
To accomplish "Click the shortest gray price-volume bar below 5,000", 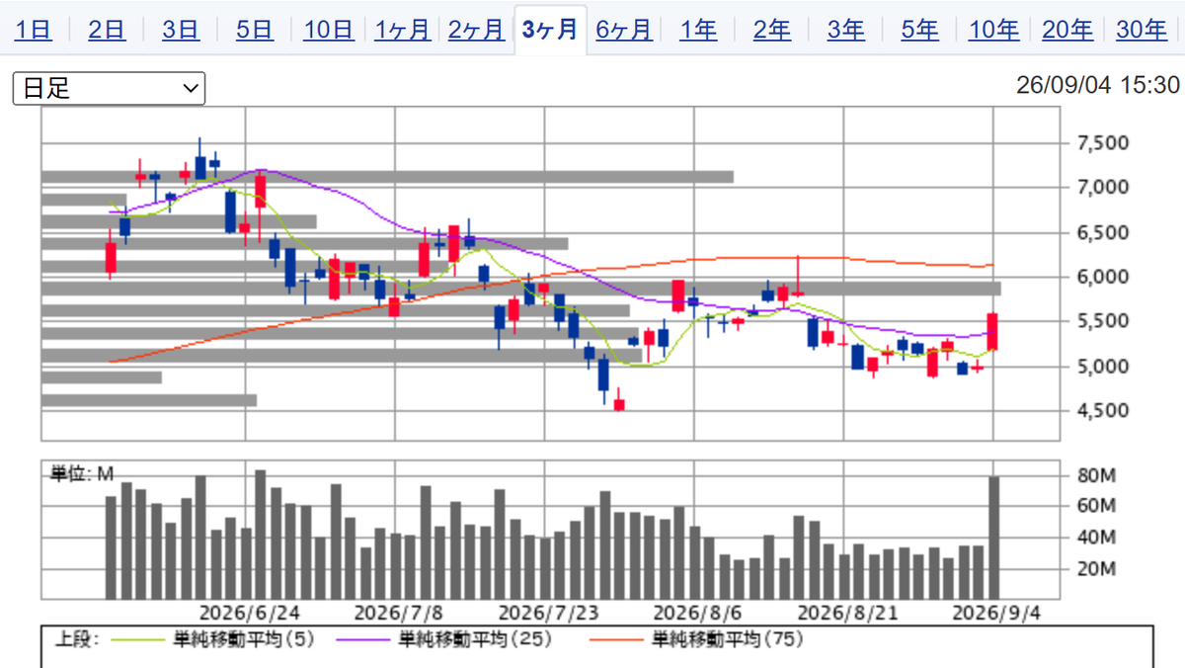I will click(102, 377).
